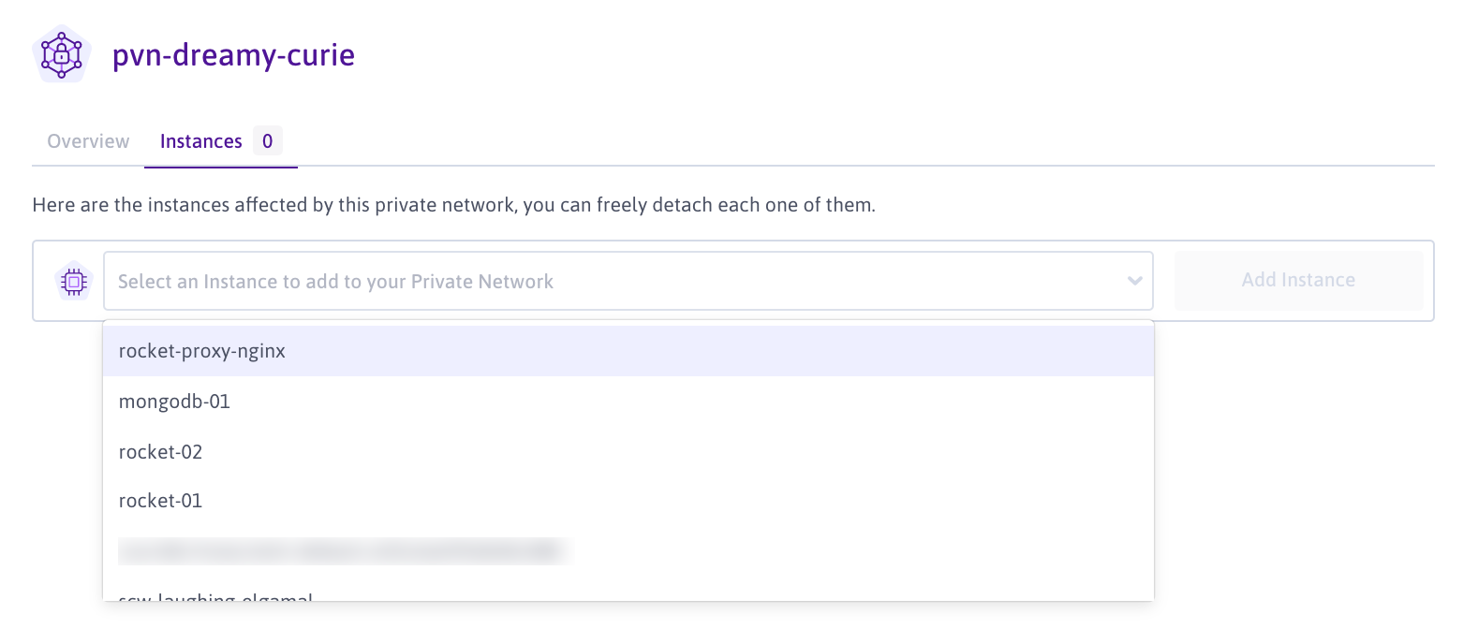The width and height of the screenshot is (1463, 629).
Task: Choose rocket-proxy-nginx from the dropdown list
Action: coord(202,352)
